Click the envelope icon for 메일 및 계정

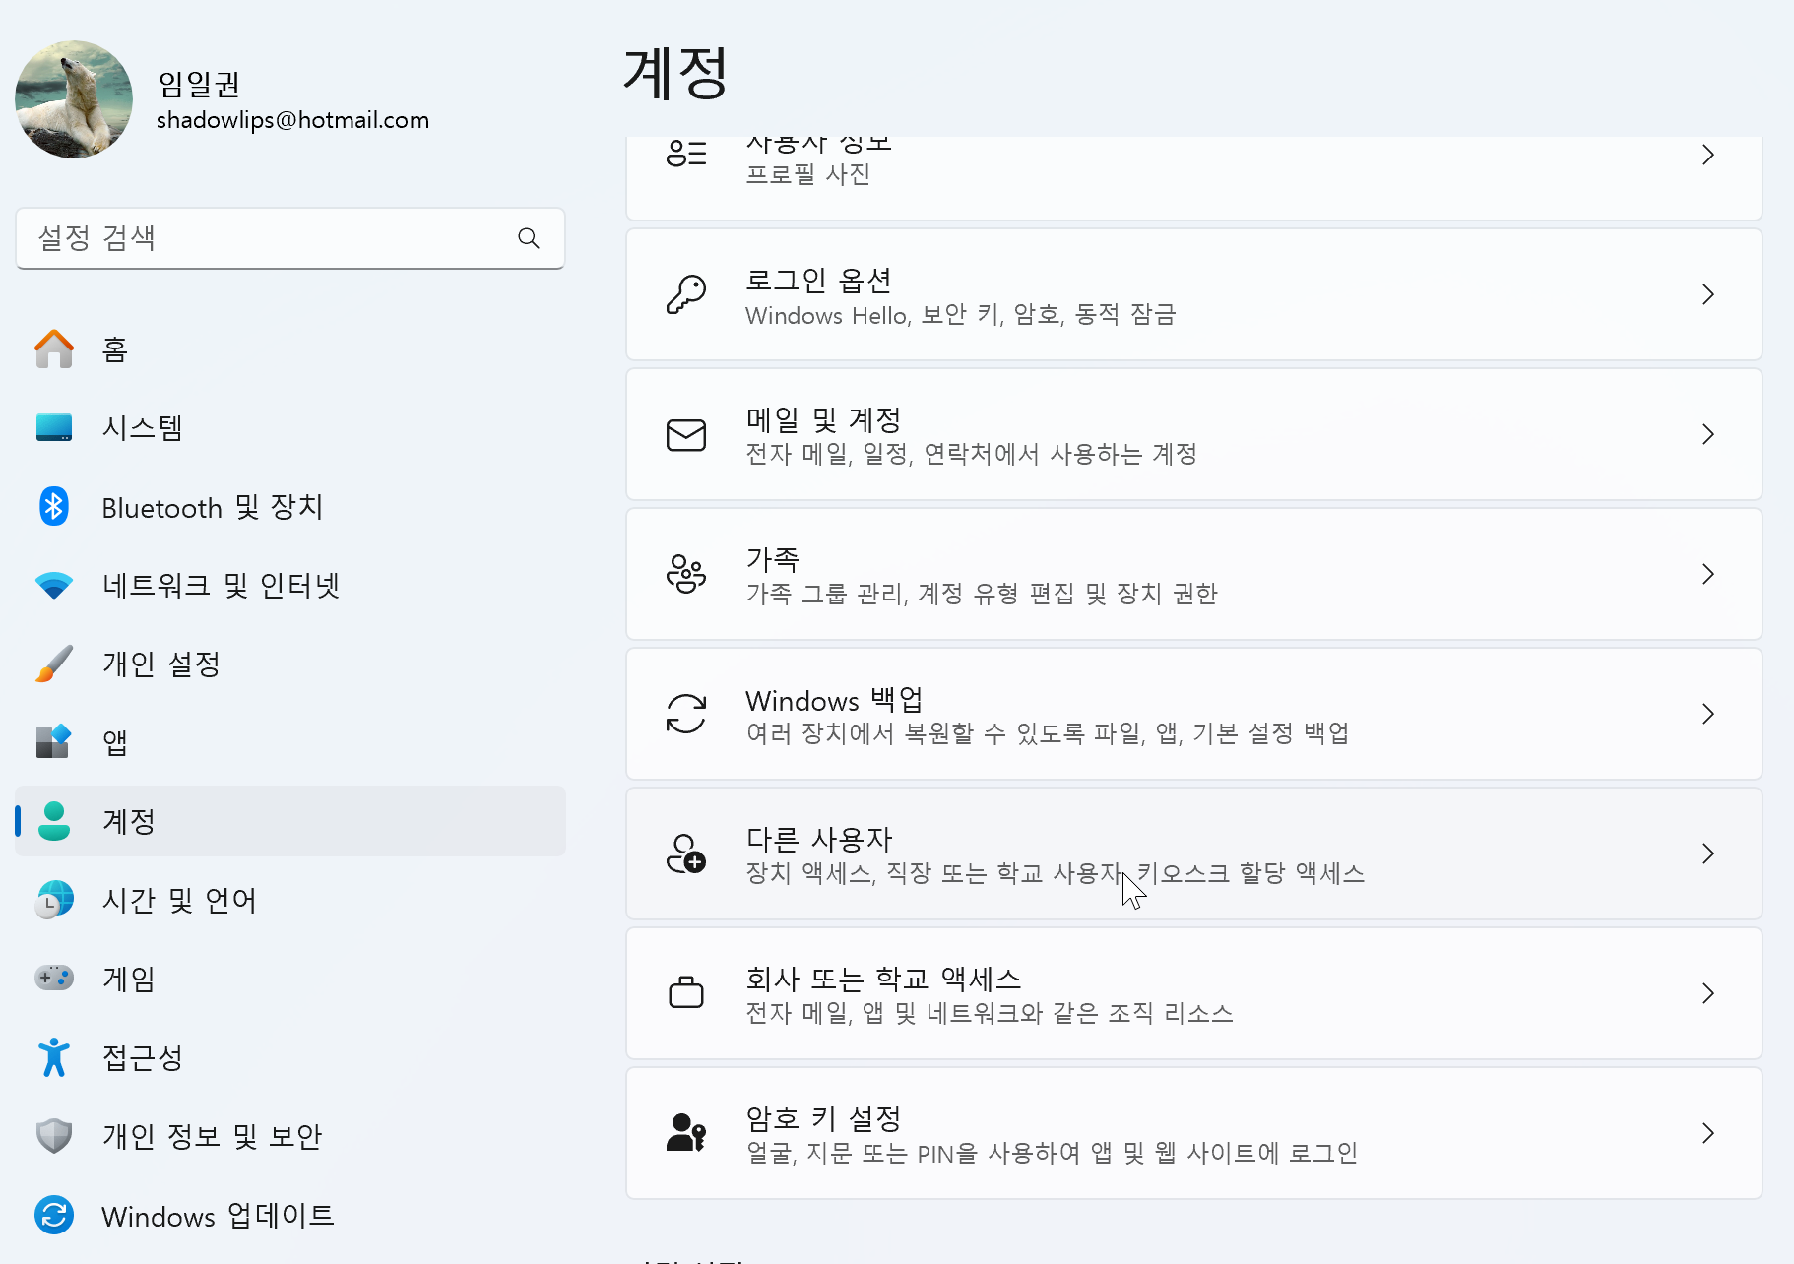tap(686, 434)
